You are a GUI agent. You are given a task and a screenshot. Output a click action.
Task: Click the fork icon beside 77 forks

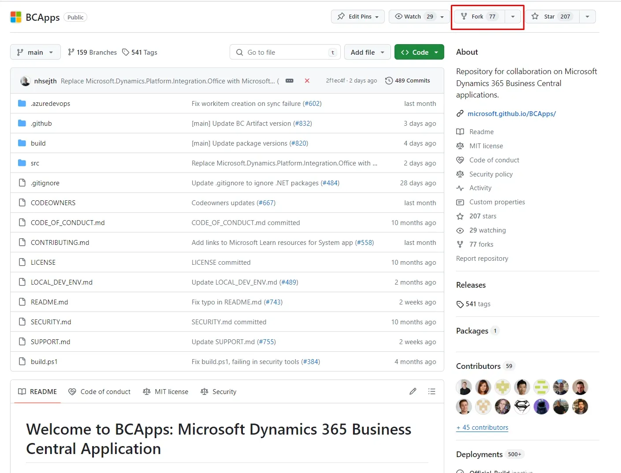pos(460,244)
